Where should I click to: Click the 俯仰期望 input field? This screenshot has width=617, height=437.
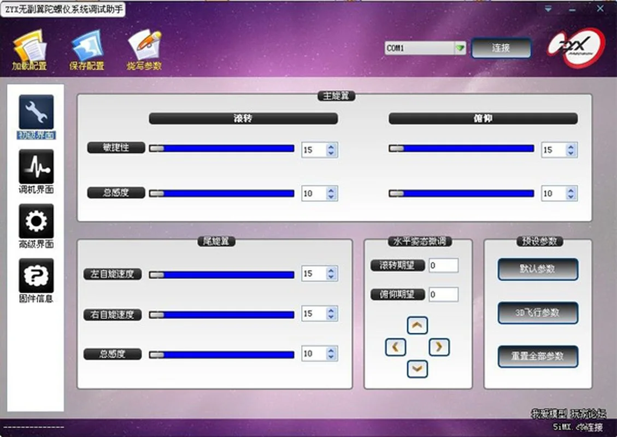click(443, 294)
